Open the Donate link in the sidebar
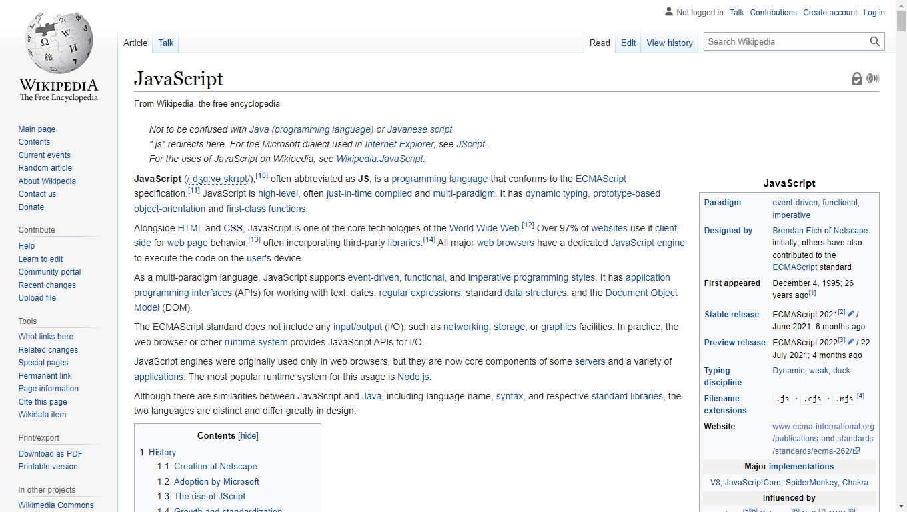The image size is (907, 512). coord(31,207)
